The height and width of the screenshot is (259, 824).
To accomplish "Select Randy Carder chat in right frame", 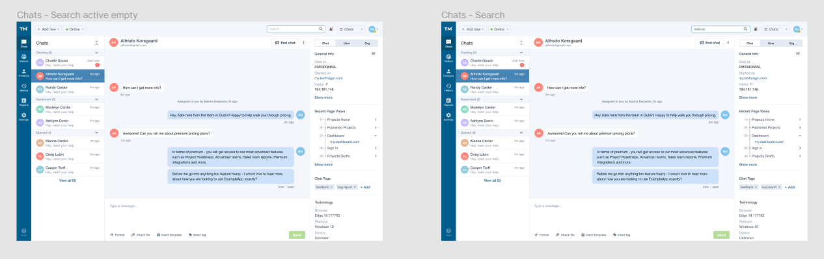I will [x=492, y=89].
